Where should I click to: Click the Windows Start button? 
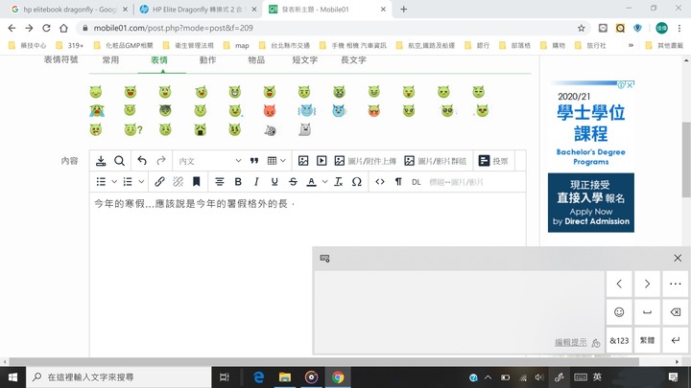(12, 377)
